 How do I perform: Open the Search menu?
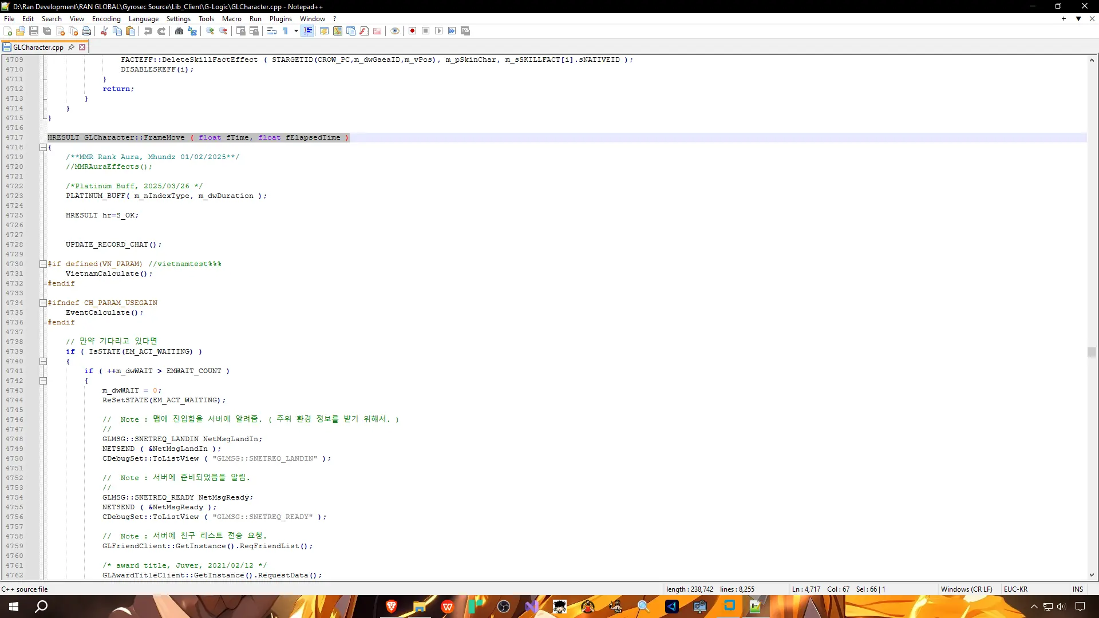point(52,18)
